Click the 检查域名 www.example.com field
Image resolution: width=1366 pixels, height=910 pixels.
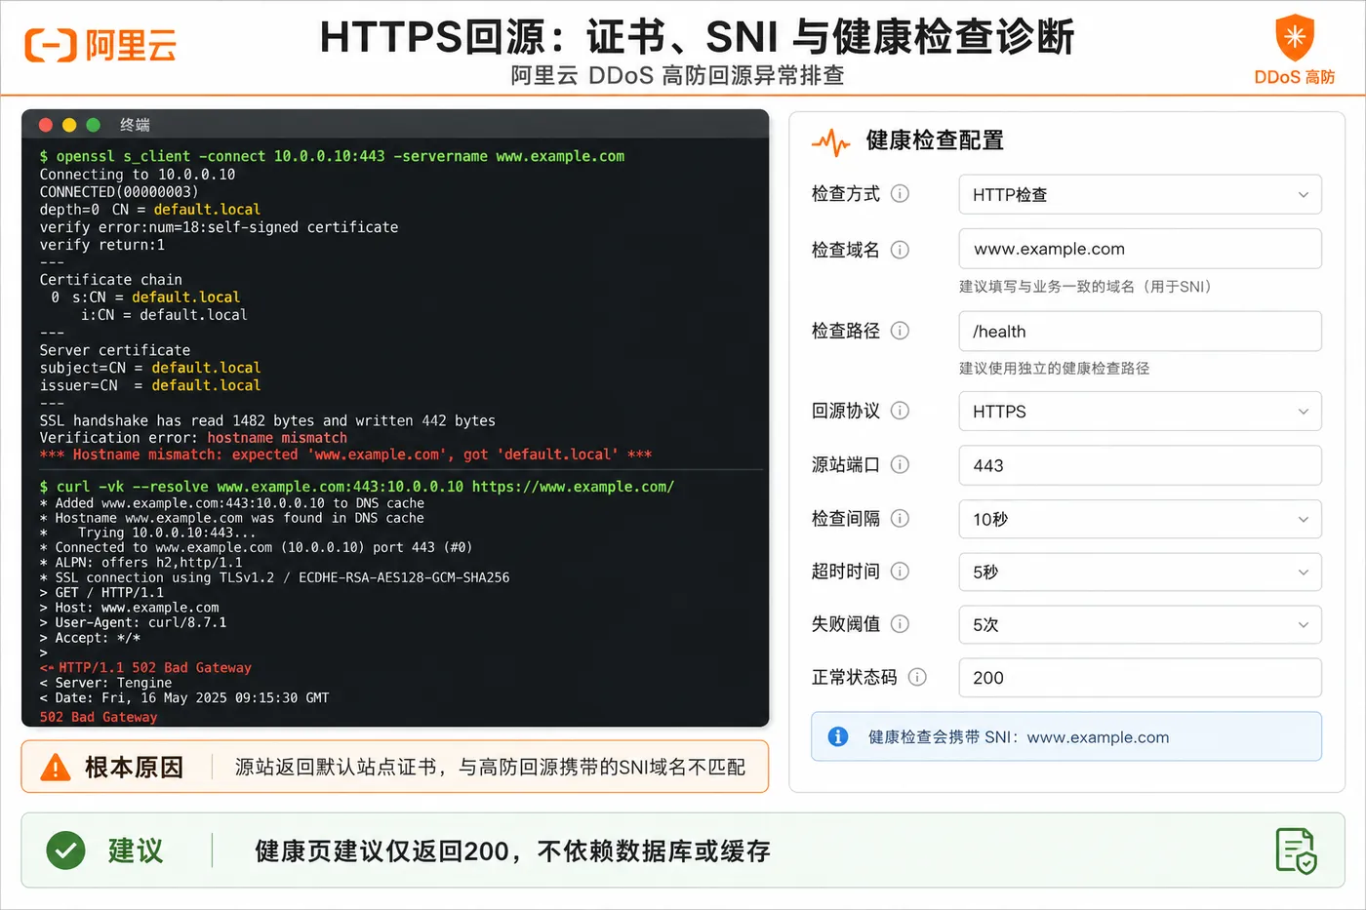coord(1140,249)
